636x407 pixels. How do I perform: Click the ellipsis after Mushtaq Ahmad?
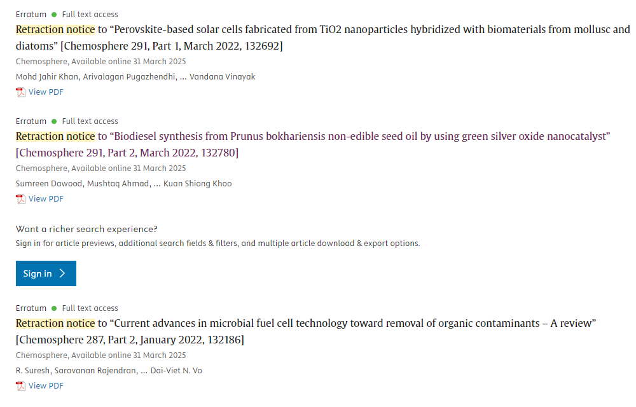pyautogui.click(x=157, y=184)
